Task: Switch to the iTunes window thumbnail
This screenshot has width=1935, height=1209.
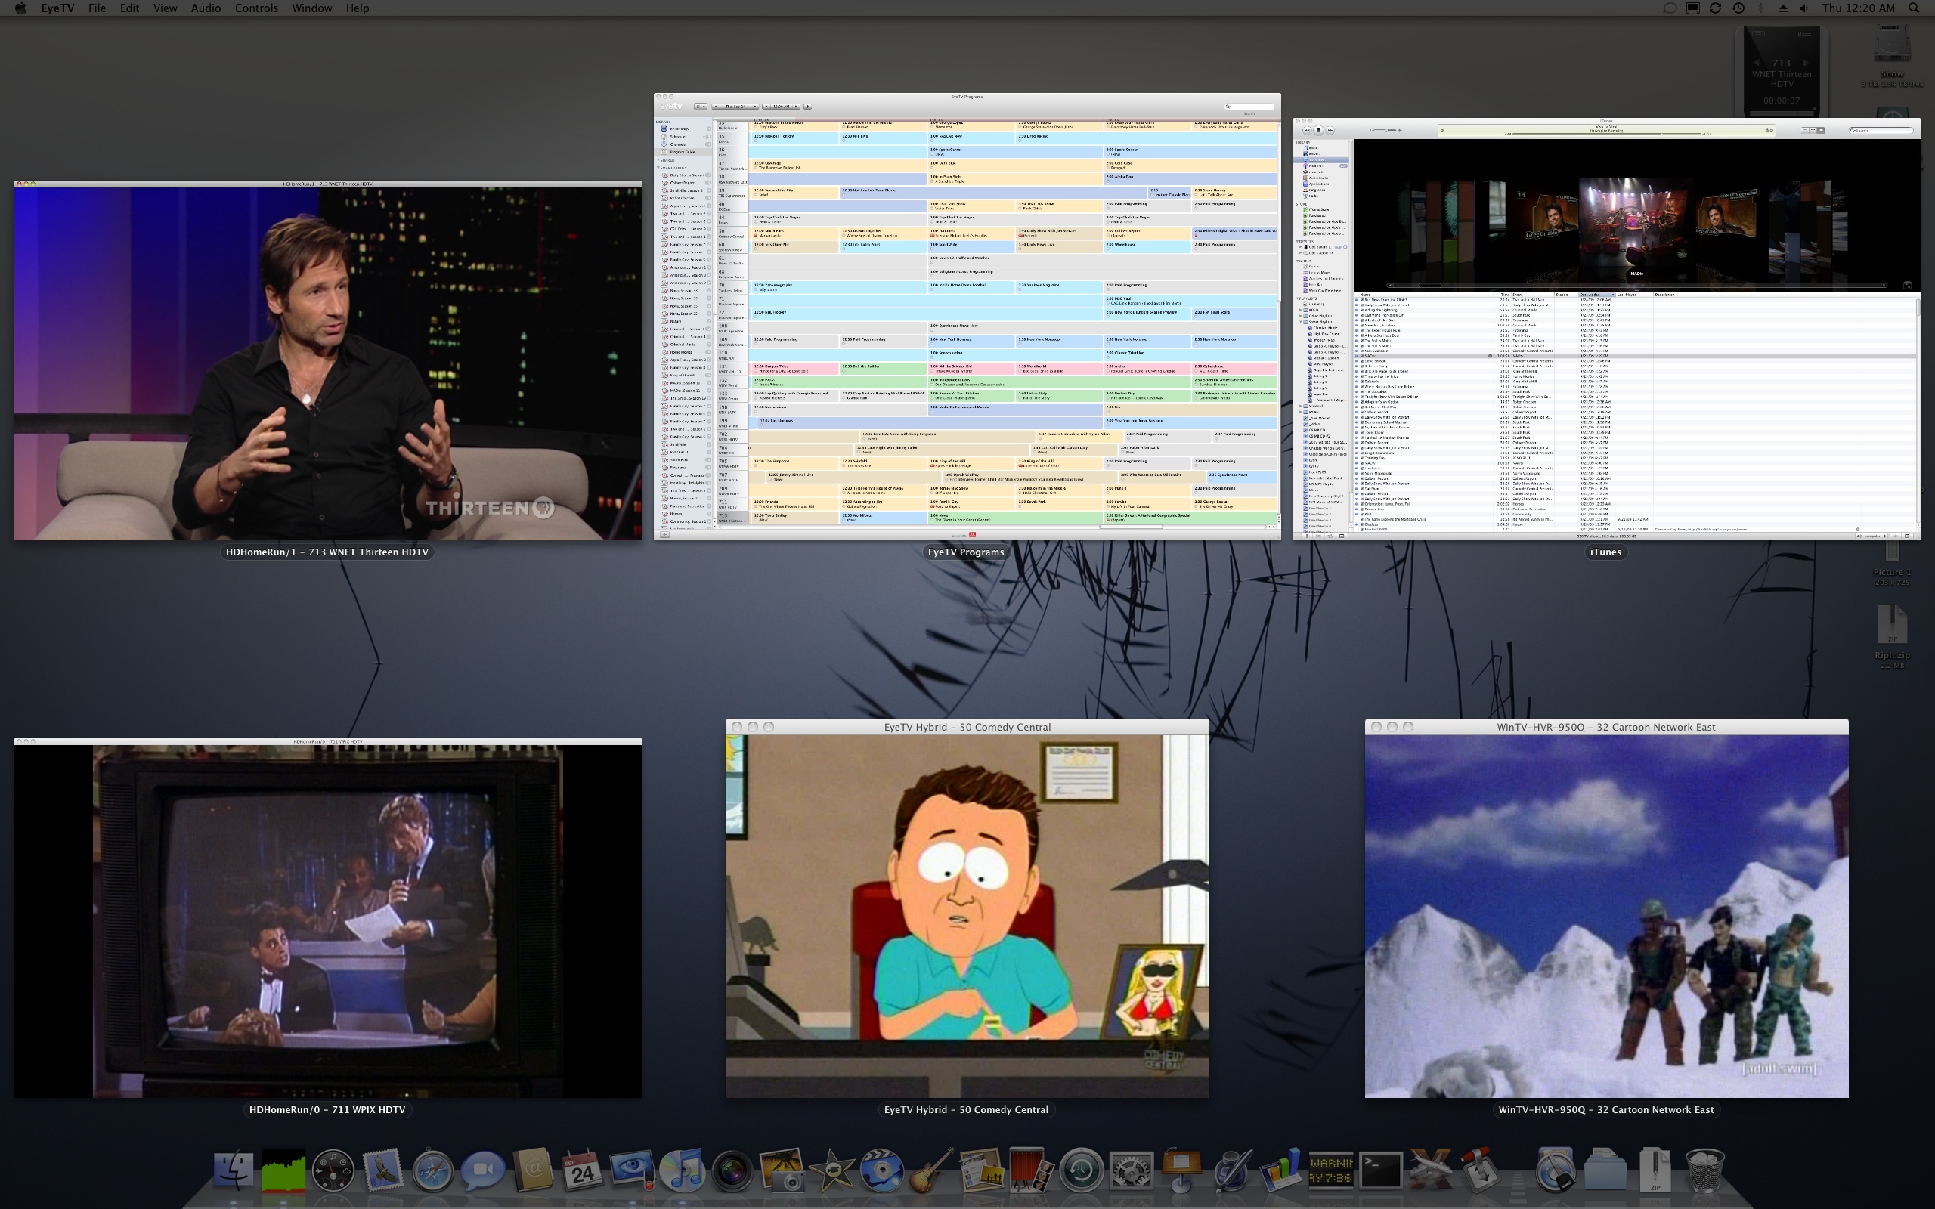Action: pos(1605,328)
